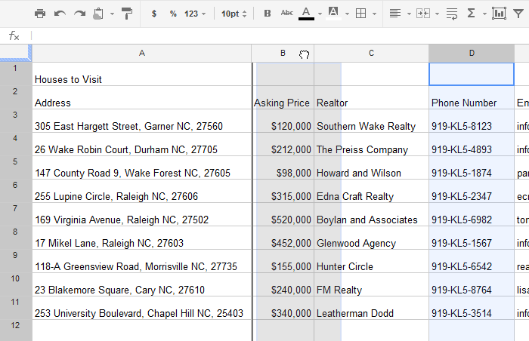Toggle bold formatting

click(268, 14)
